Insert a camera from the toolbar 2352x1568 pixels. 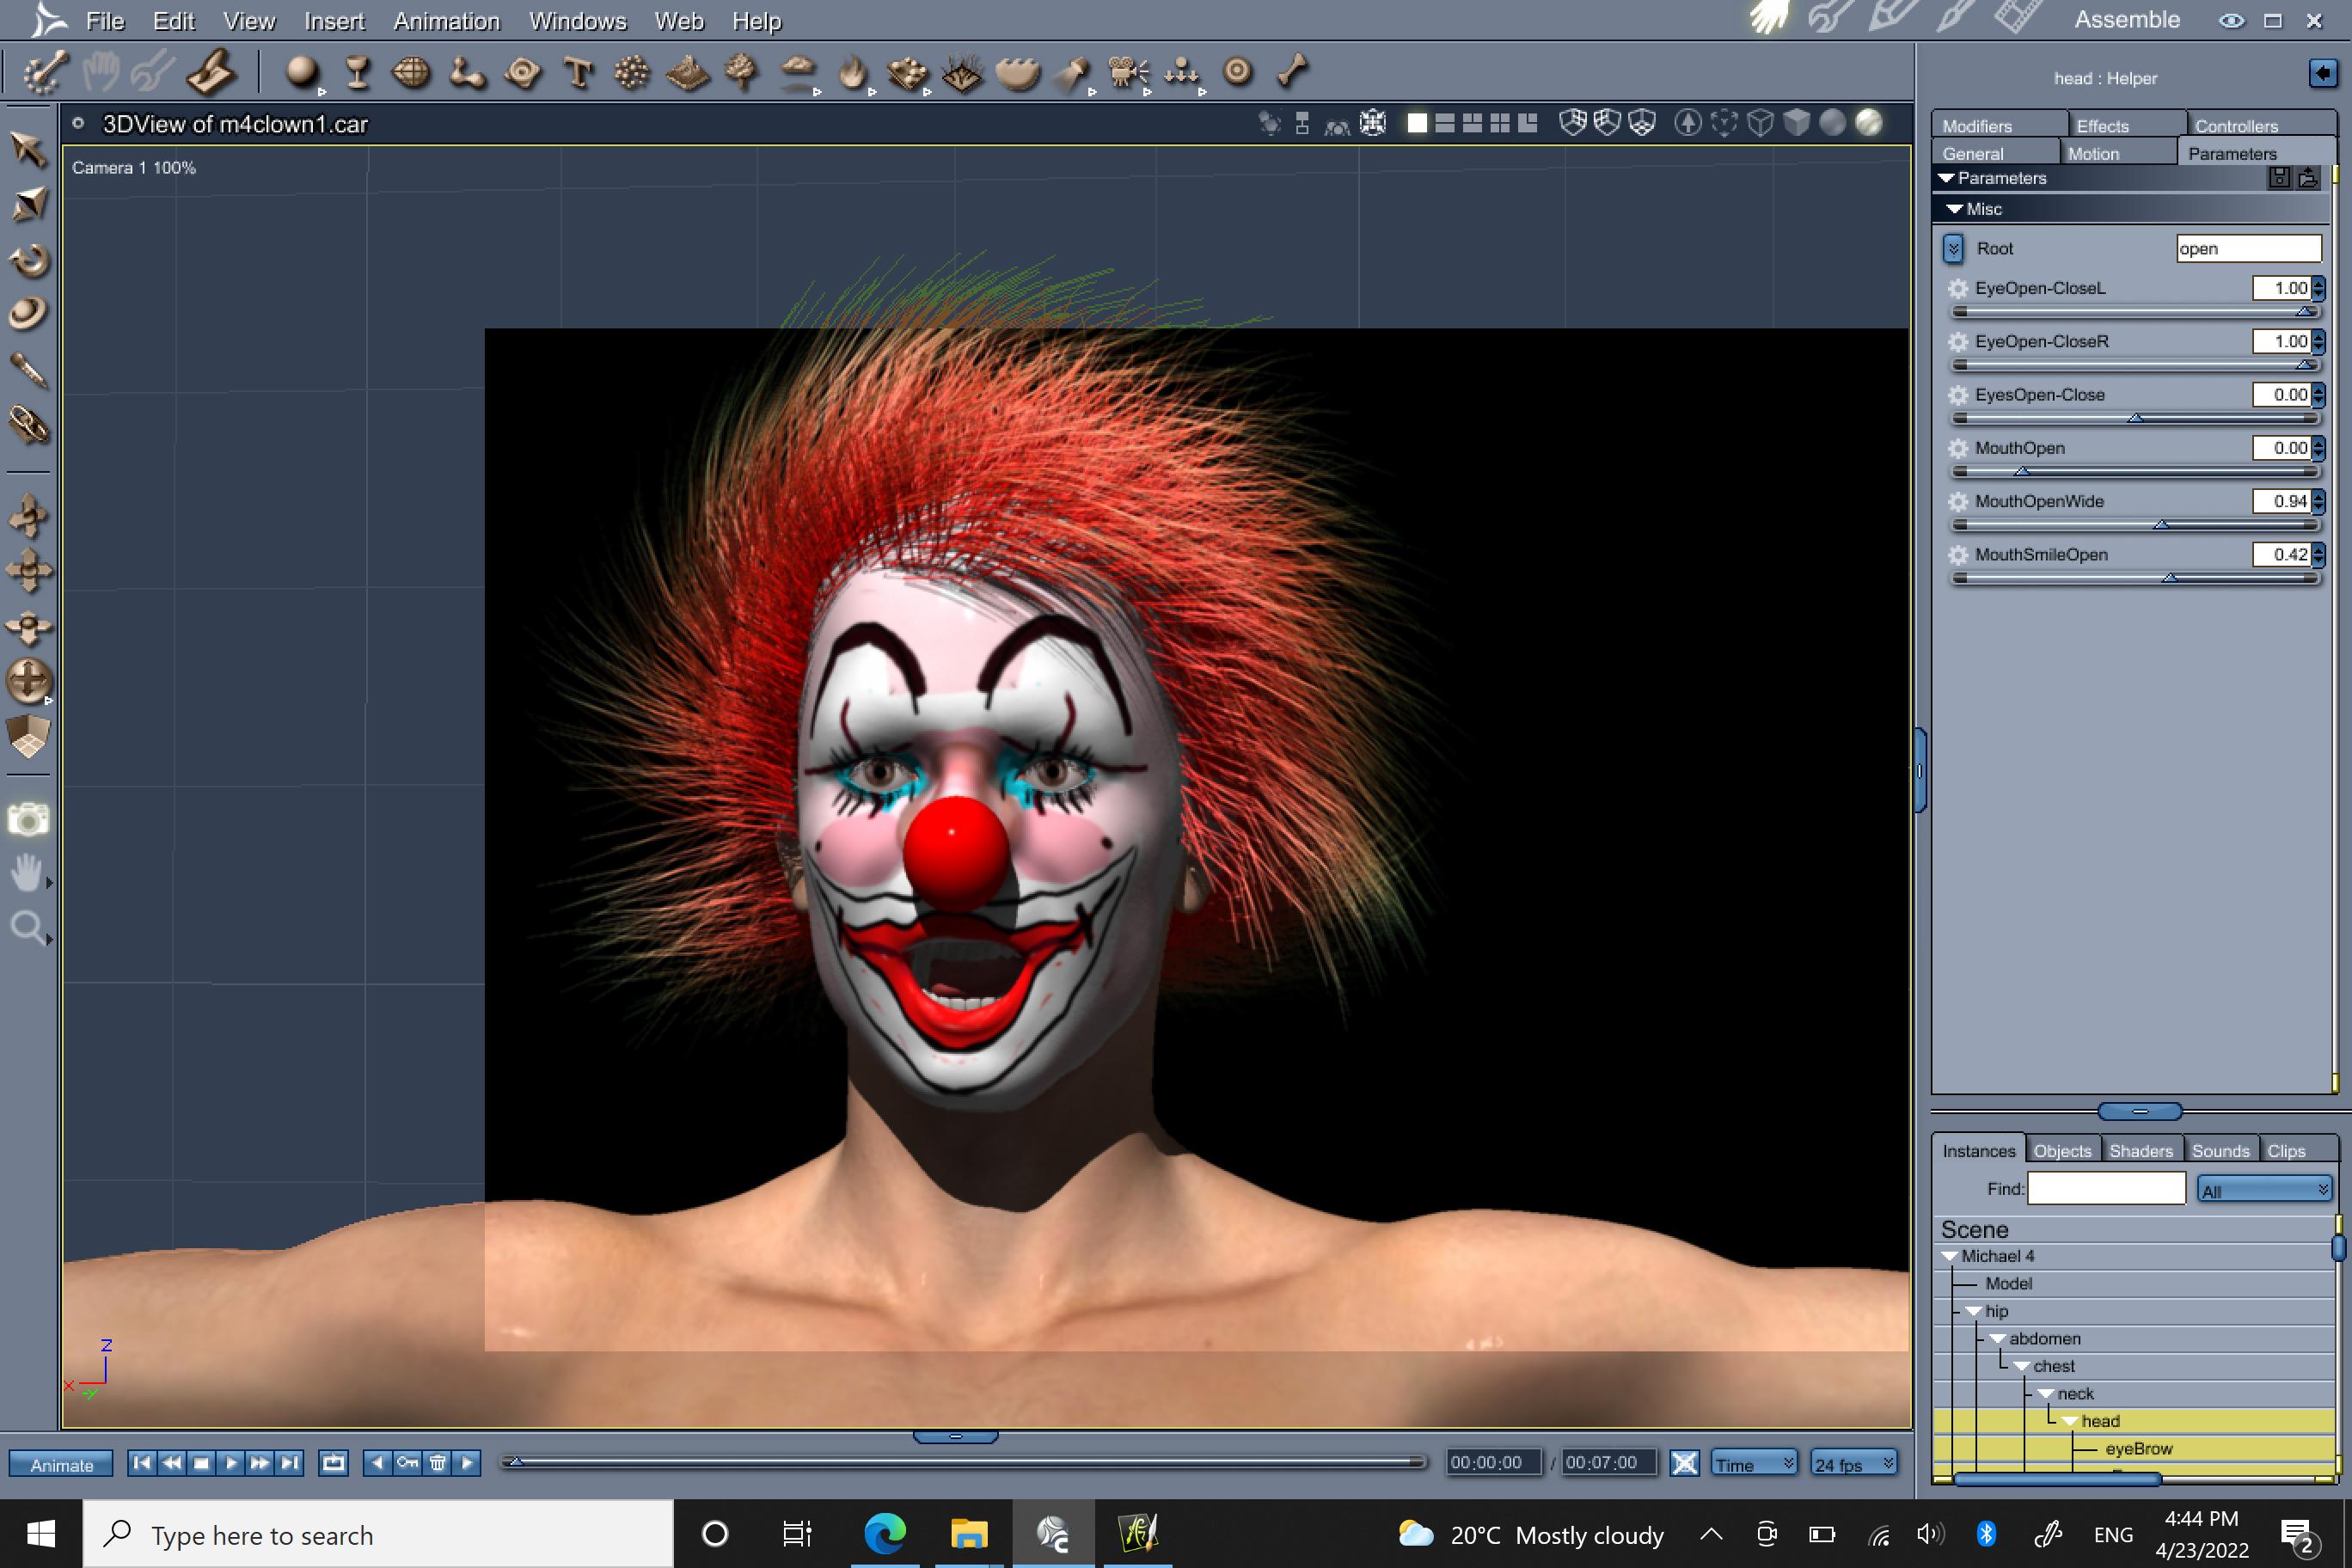pyautogui.click(x=1127, y=72)
